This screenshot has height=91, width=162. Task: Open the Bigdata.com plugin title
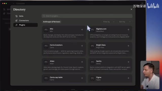pyautogui.click(x=101, y=29)
